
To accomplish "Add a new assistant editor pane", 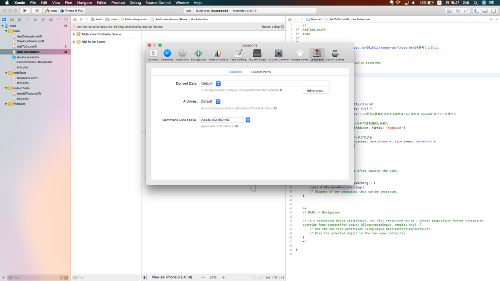I will click(491, 20).
